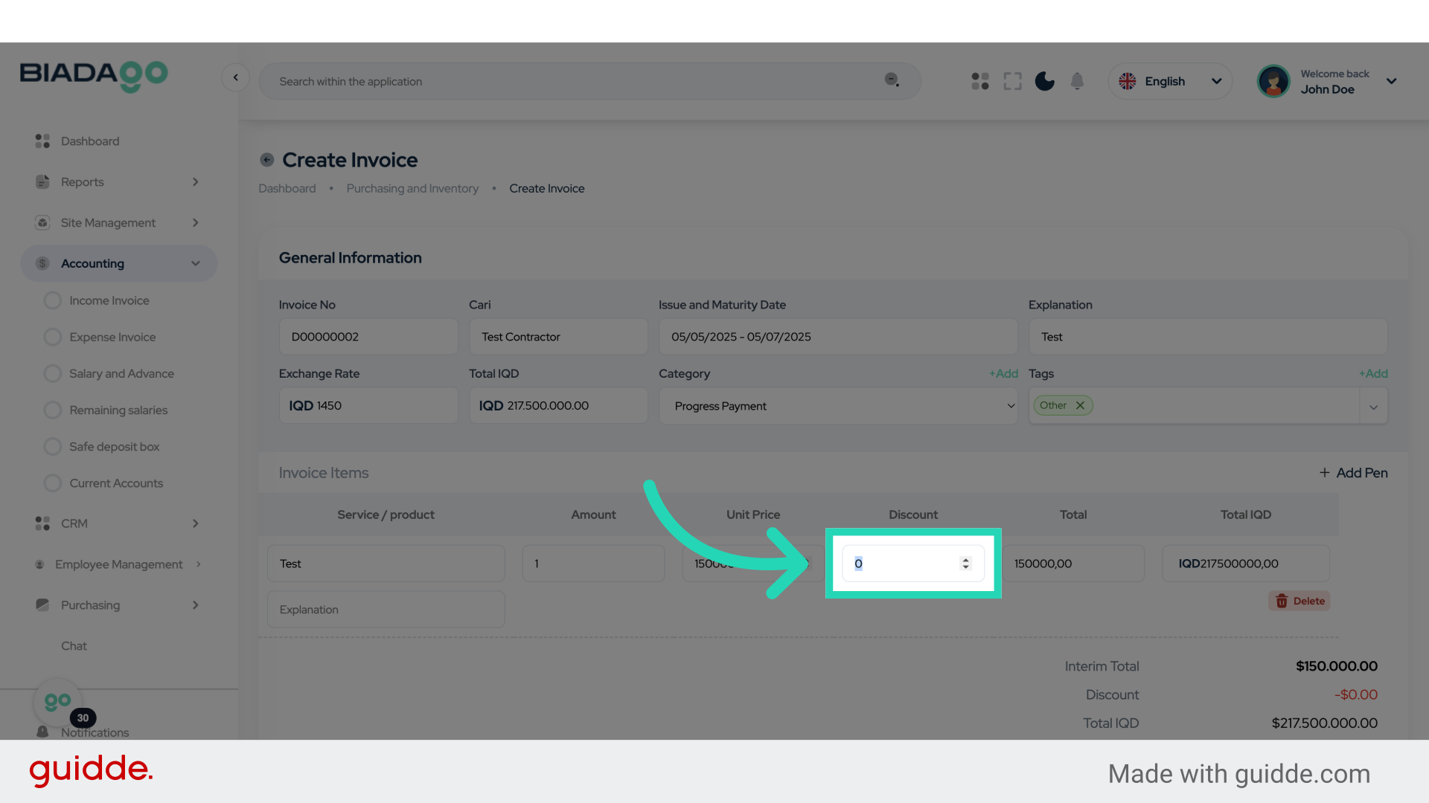Choose Safe deposit box option
The height and width of the screenshot is (803, 1429).
tap(114, 447)
